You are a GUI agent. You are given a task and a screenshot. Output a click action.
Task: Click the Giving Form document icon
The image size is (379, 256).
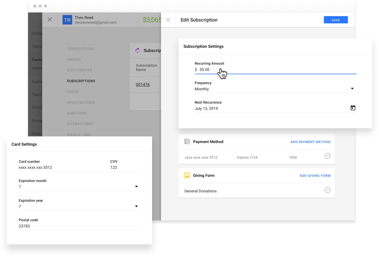[x=187, y=175]
